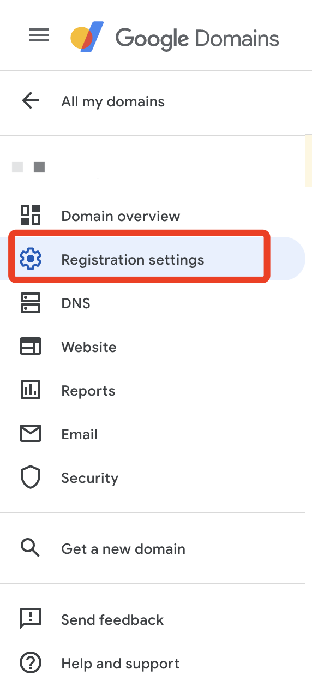Click the help question mark icon
Viewport: 312px width, 681px height.
31,663
